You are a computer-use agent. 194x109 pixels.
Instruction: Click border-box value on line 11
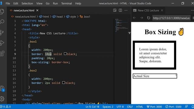pos(60,62)
